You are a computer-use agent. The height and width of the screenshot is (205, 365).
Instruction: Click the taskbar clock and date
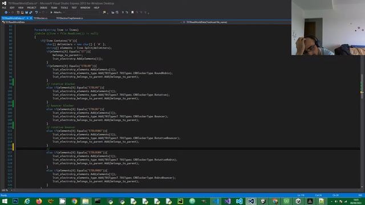[356, 201]
